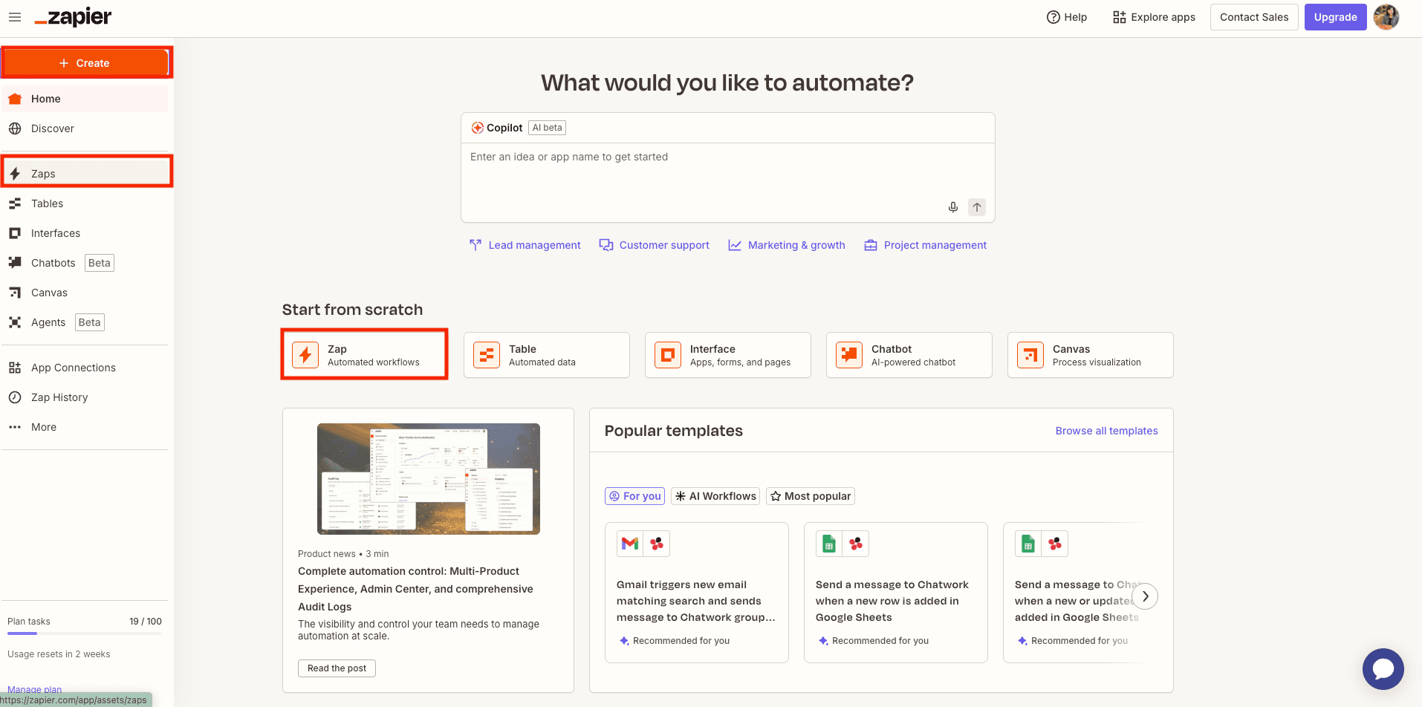Open the Browse all templates link
Viewport: 1422px width, 707px height.
pos(1106,431)
